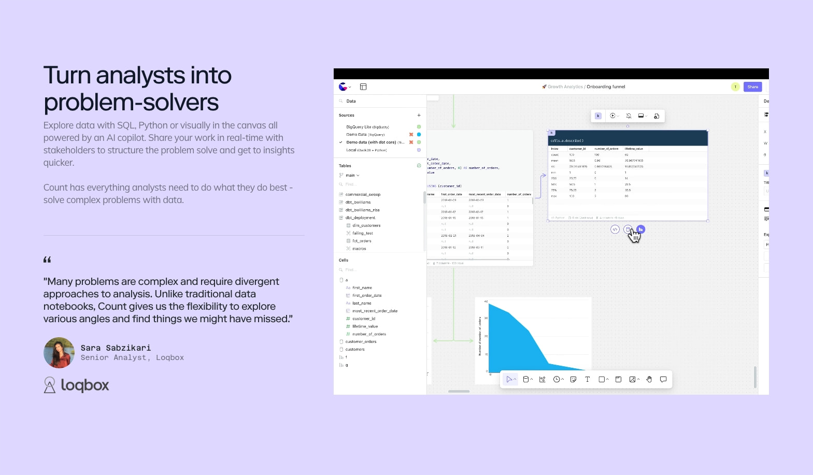Screen dimensions: 813x475
Task: Open the database cell tool menu
Action: click(527, 380)
